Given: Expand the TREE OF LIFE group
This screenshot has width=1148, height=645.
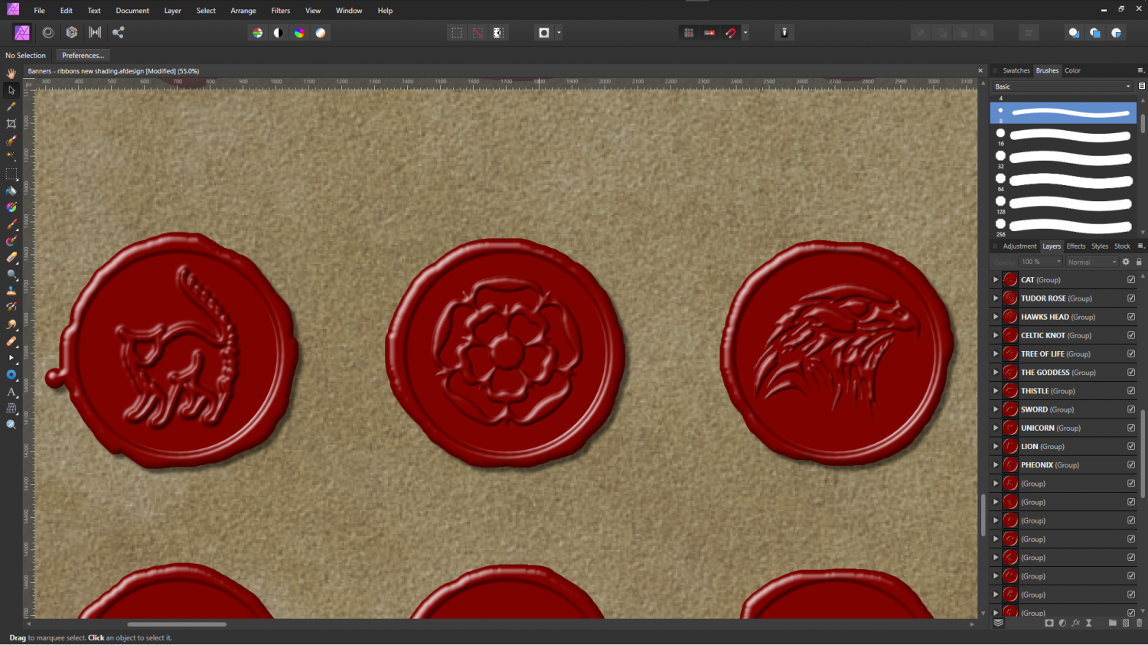Looking at the screenshot, I should point(996,353).
